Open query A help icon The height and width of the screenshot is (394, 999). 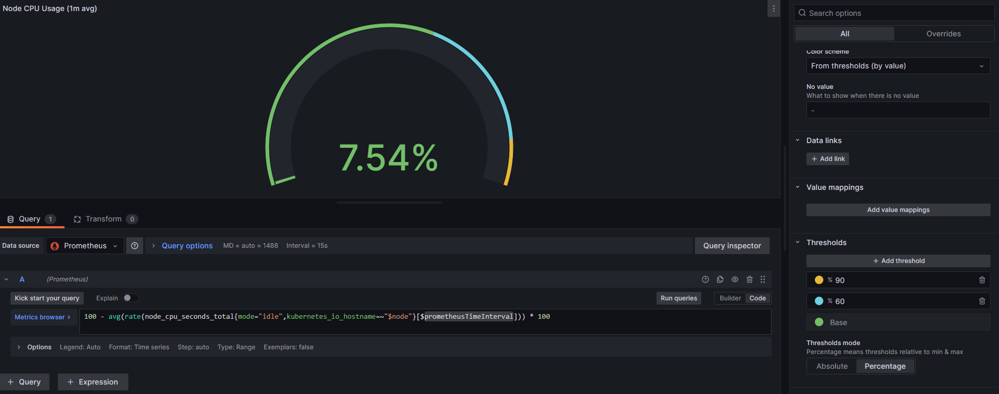[x=705, y=279]
